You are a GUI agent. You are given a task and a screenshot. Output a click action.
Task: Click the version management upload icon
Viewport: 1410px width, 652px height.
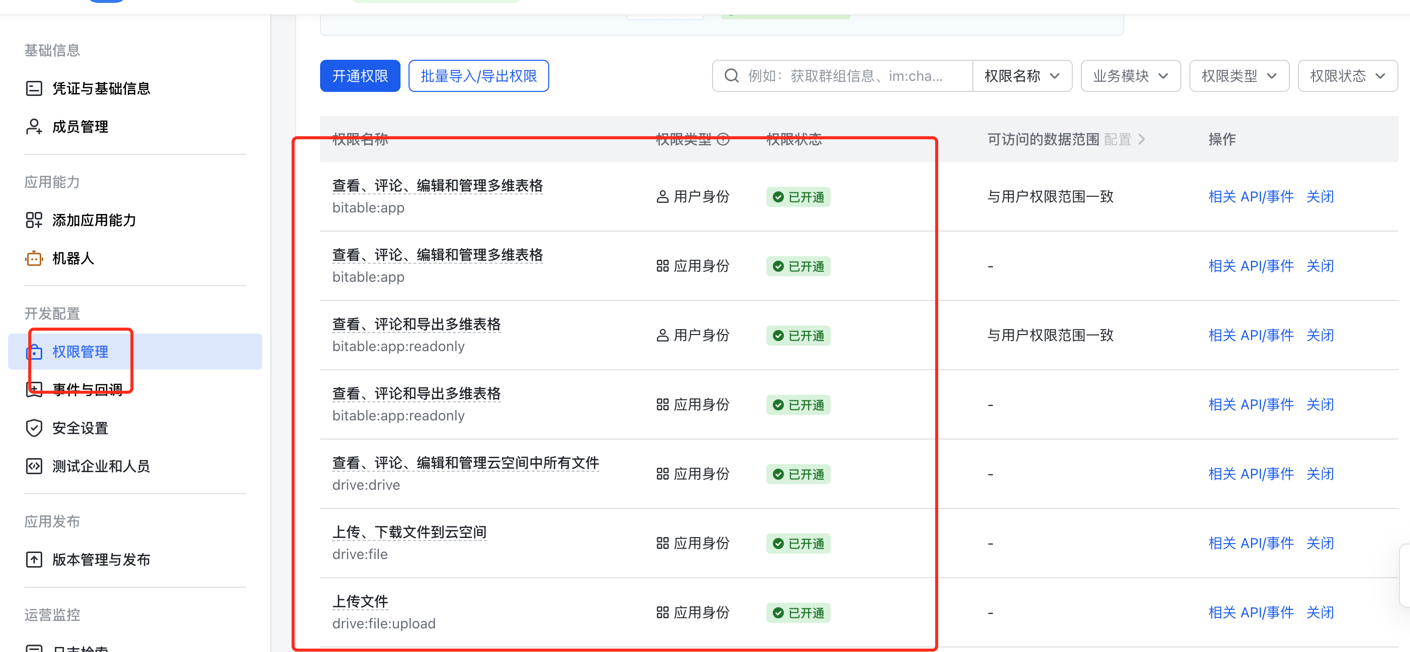point(34,559)
